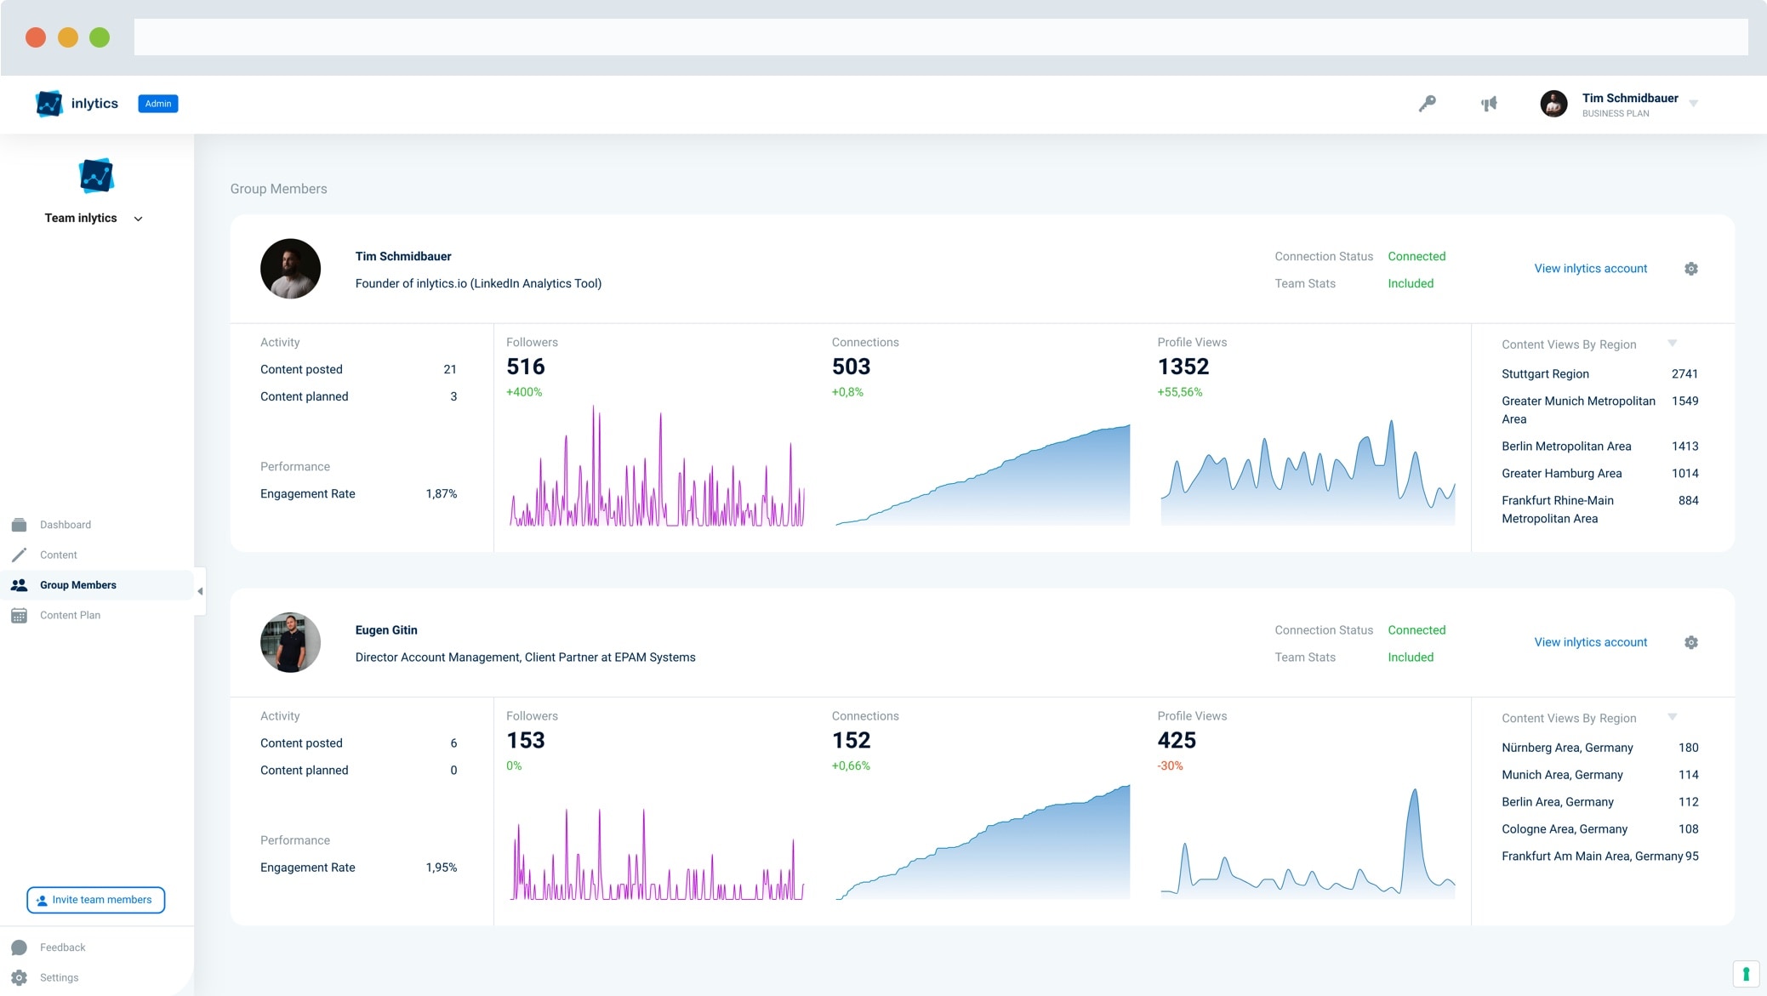
Task: Click the green widget icon bottom-right
Action: [1745, 973]
